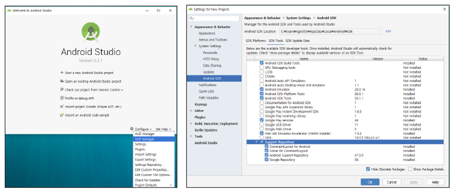Choose Import Settings menu entry
The height and width of the screenshot is (192, 455).
coord(154,154)
